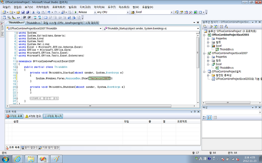Click the Save All icon
The height and width of the screenshot is (163, 262).
[x=28, y=12]
